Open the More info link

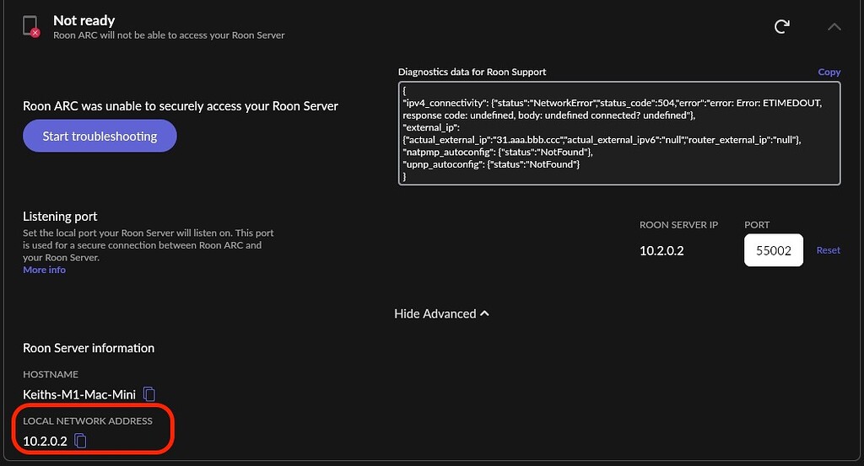44,270
